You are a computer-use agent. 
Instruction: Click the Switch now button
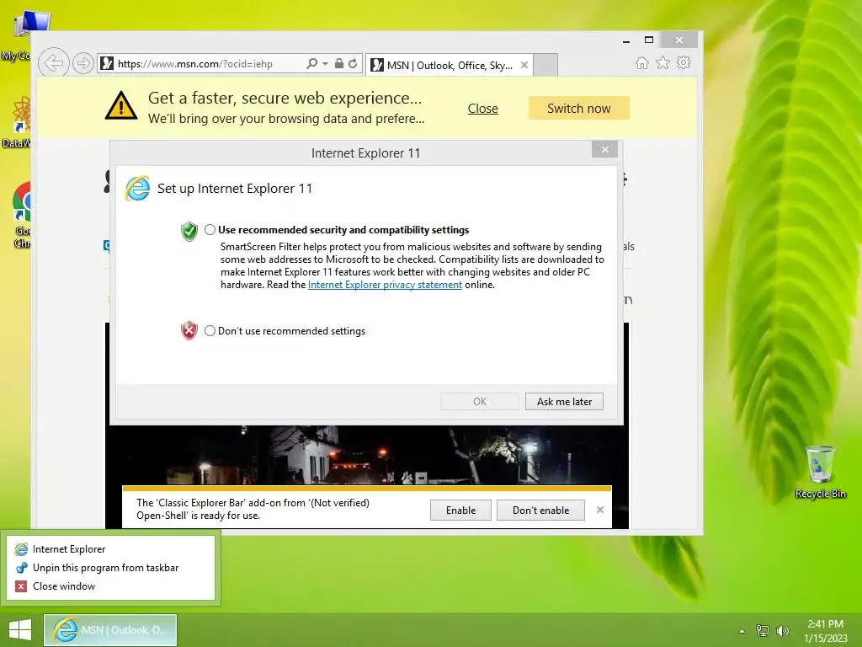click(x=579, y=109)
